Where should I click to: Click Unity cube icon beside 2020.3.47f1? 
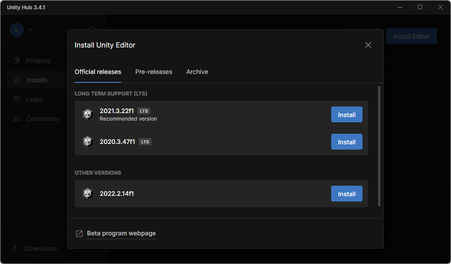point(88,142)
